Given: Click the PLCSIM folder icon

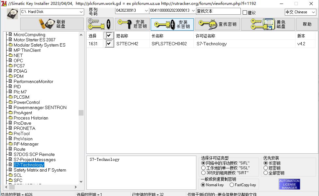Looking at the screenshot, I should 10,97.
